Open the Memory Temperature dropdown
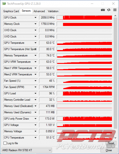The width and height of the screenshot is (119, 154). pos(35,55)
